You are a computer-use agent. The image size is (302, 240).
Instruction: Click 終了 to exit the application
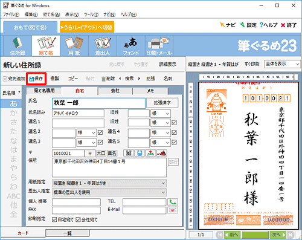[x=289, y=25]
